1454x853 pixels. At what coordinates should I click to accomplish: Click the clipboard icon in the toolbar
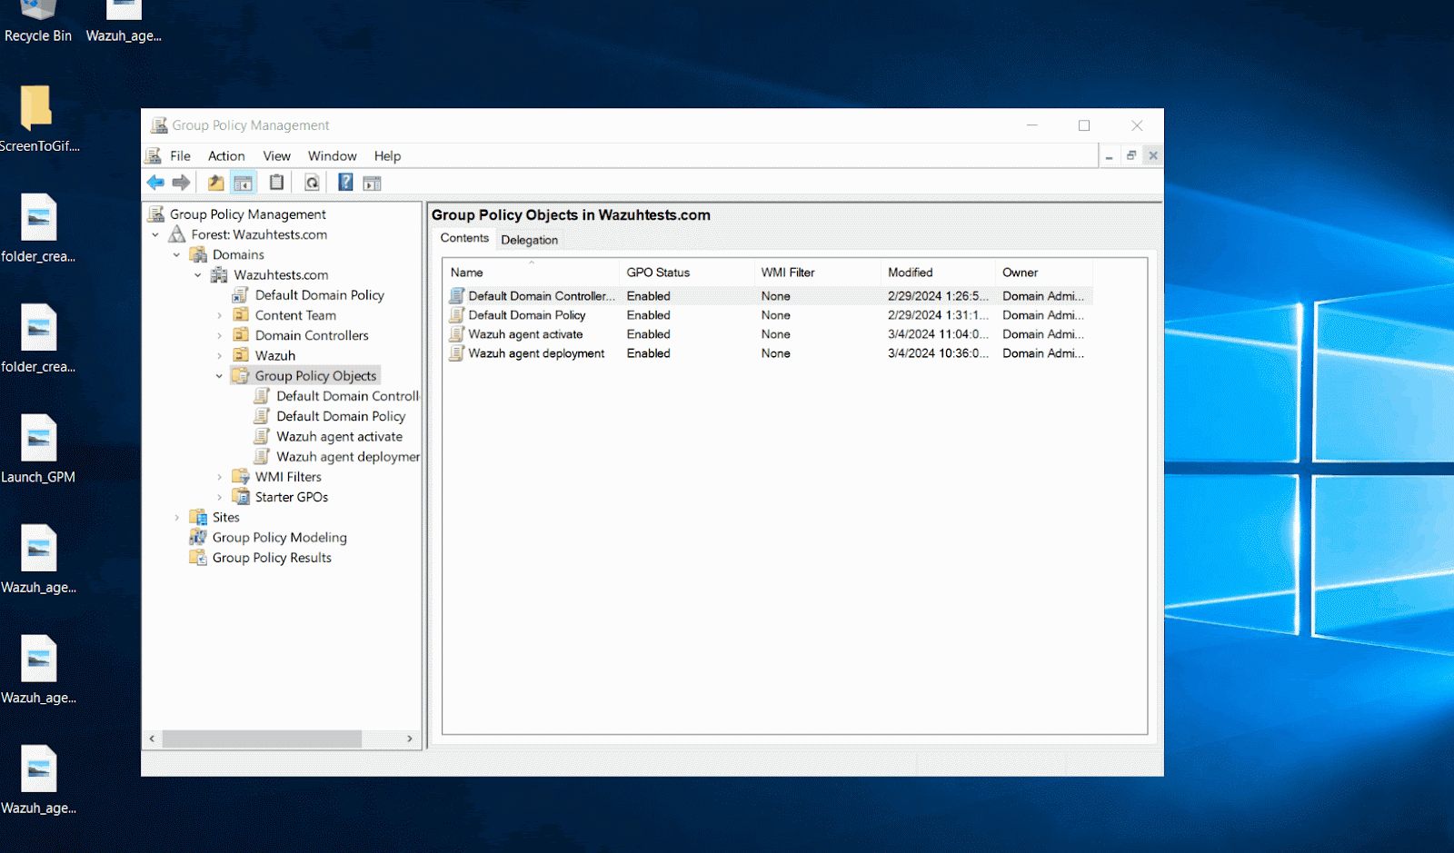276,183
